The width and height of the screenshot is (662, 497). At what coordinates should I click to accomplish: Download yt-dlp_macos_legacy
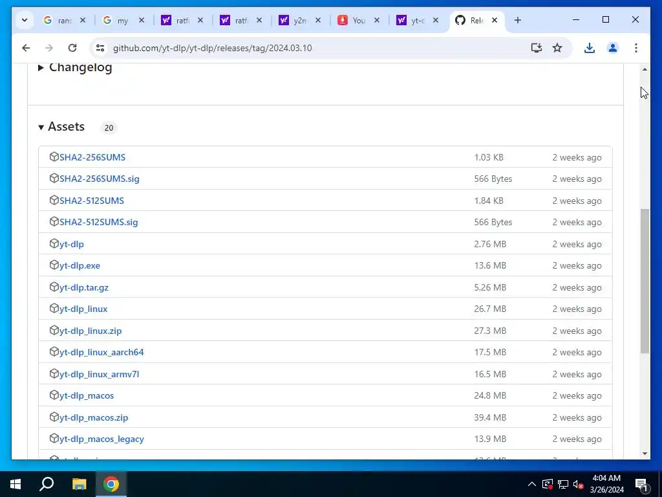pyautogui.click(x=101, y=439)
